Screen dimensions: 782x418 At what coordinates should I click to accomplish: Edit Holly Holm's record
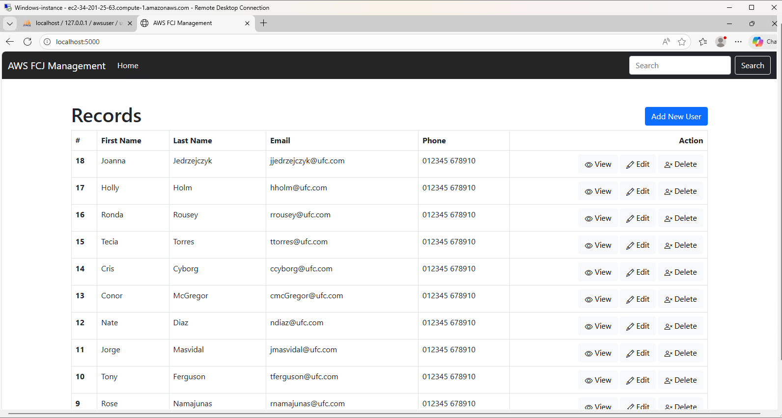coord(638,191)
